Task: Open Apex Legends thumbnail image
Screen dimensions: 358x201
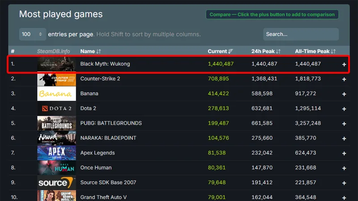Action: pos(57,153)
